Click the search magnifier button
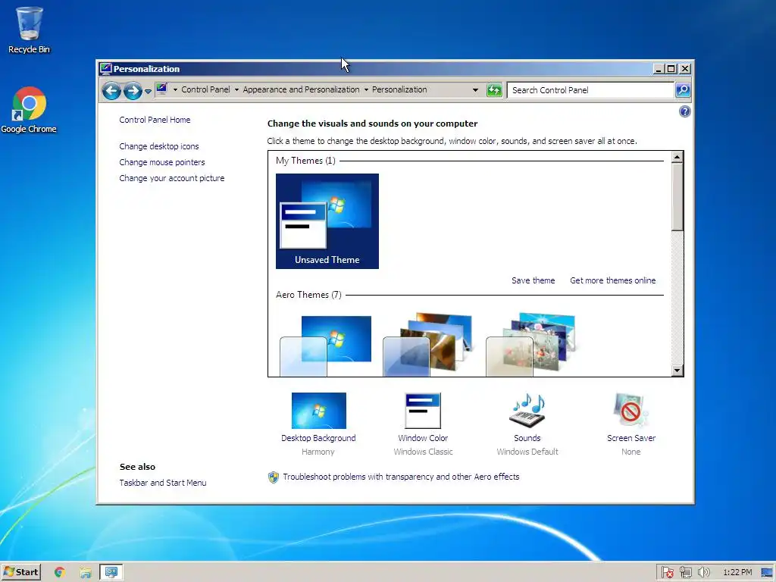 click(683, 90)
